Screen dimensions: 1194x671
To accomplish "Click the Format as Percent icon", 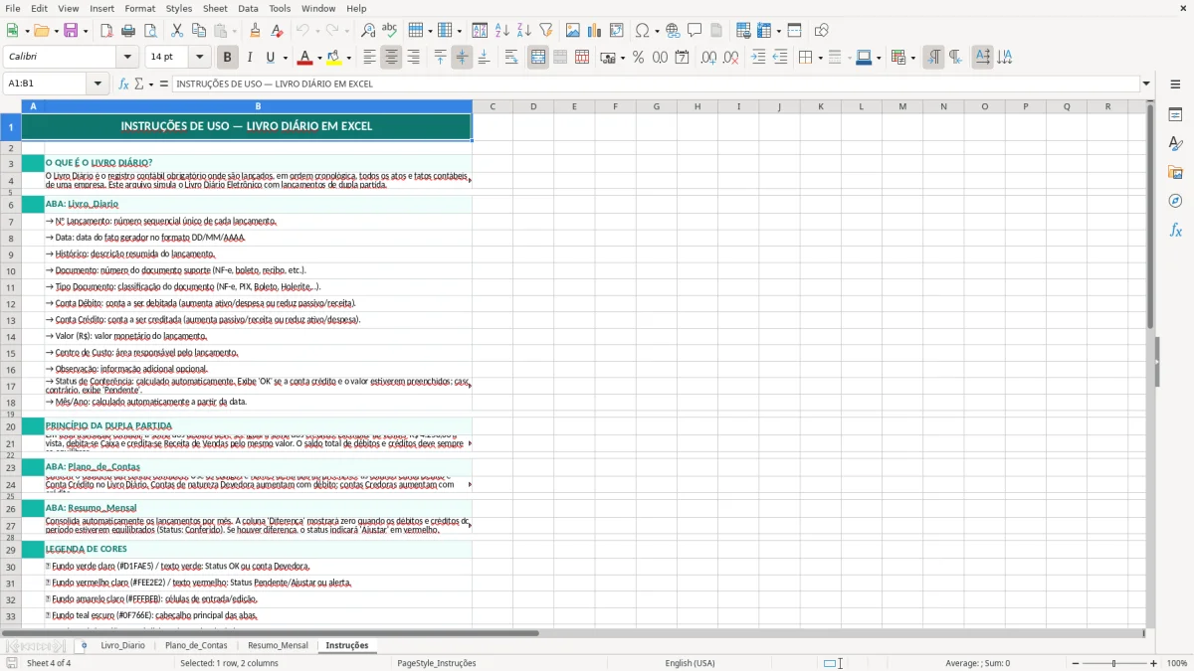I will coord(638,58).
